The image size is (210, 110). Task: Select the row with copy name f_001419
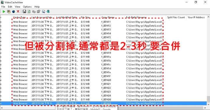(103, 53)
